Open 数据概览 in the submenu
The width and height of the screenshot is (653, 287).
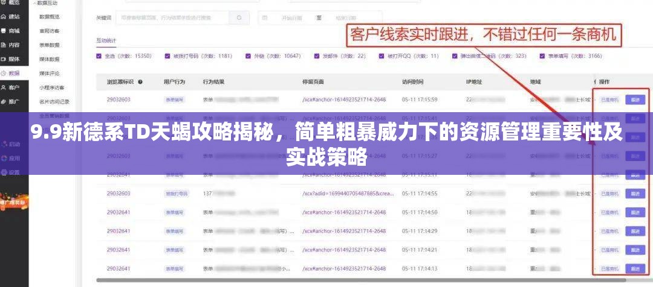(x=50, y=17)
